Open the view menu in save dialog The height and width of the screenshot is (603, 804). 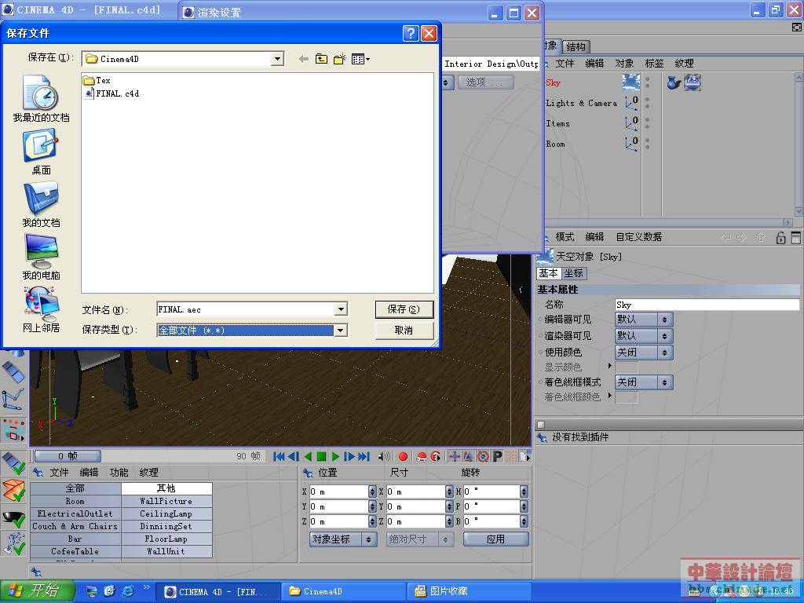360,59
